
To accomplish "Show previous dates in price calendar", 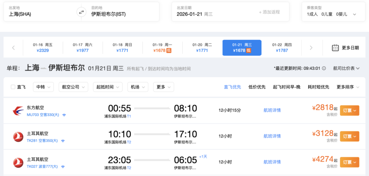I will [x=13, y=48].
